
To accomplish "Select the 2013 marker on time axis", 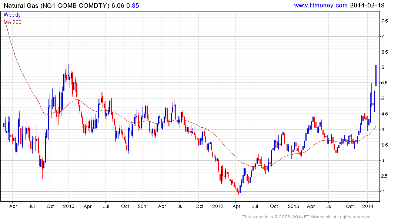I will tap(293, 206).
